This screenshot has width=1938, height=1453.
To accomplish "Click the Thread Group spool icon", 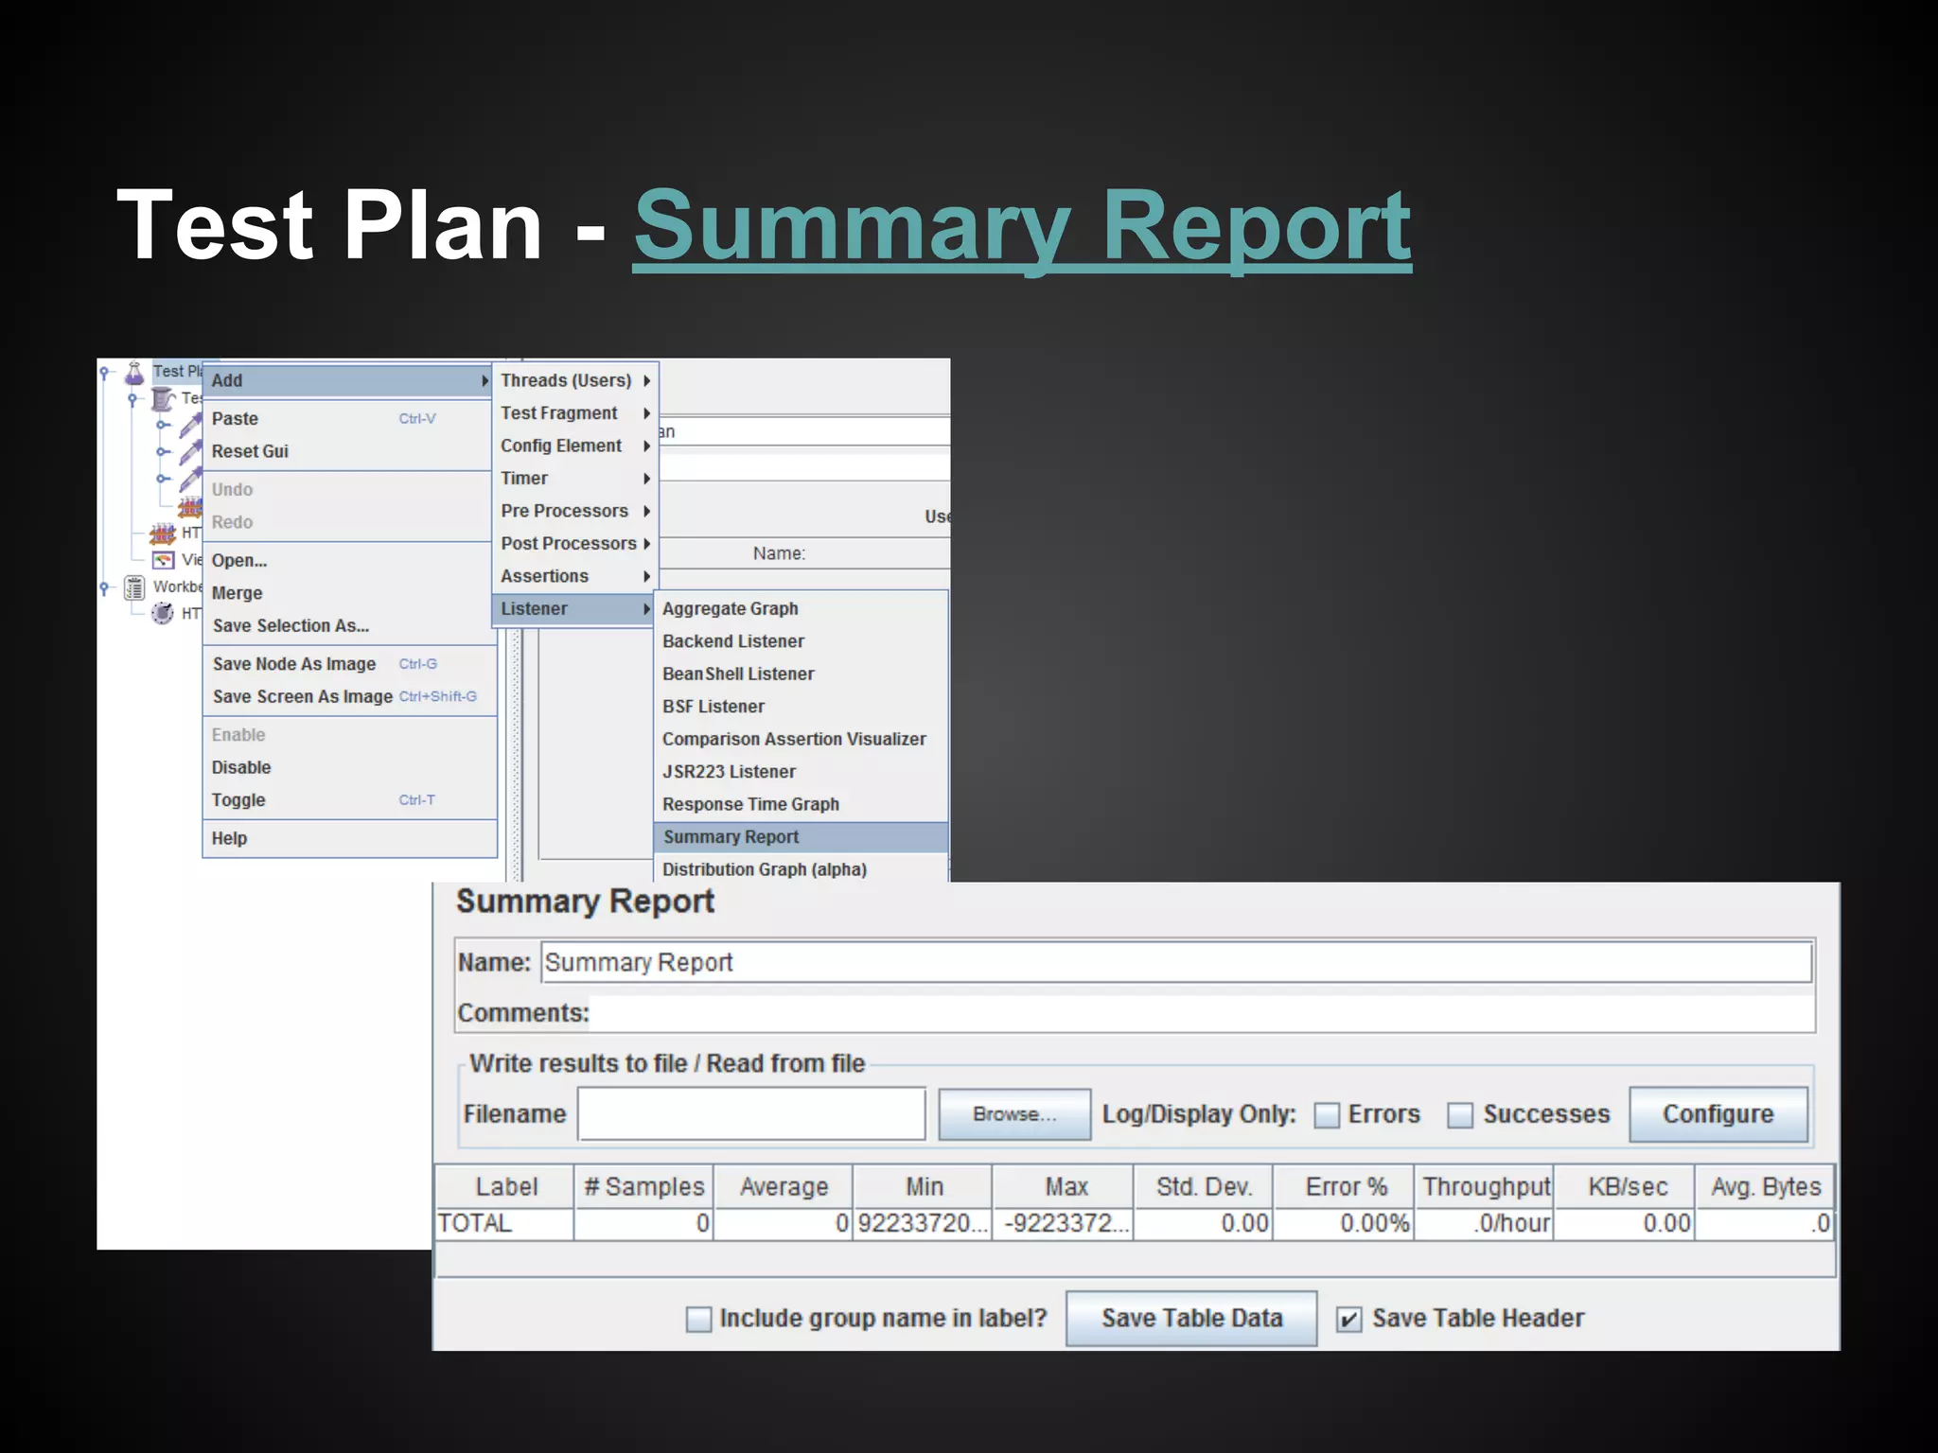I will [x=164, y=398].
